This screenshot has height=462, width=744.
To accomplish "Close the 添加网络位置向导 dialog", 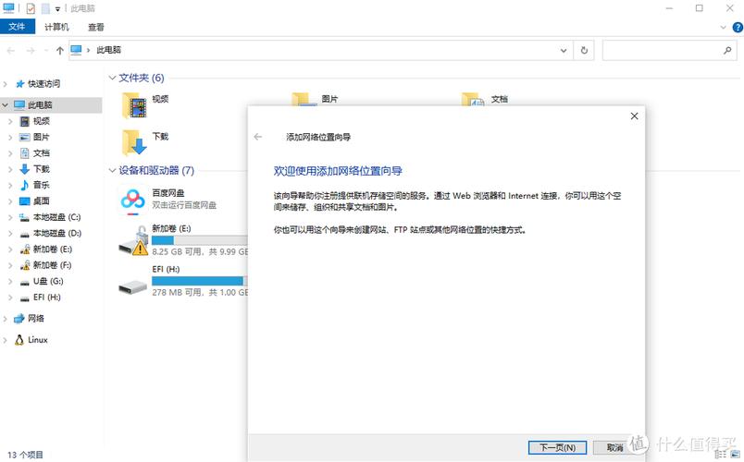I will [635, 116].
